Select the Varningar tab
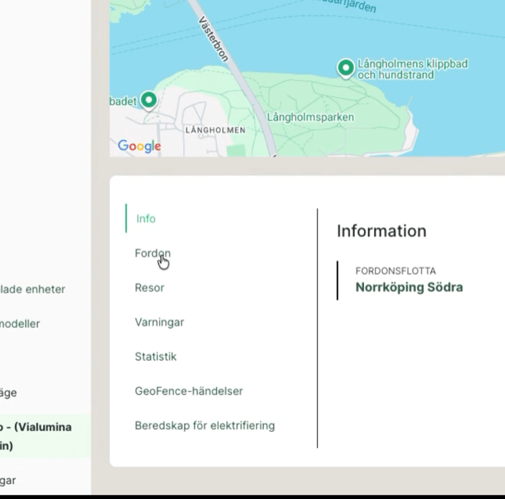This screenshot has height=499, width=505. pos(159,322)
